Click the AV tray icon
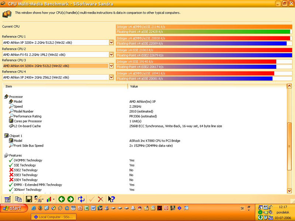This screenshot has height=221, width=295. 265,207
